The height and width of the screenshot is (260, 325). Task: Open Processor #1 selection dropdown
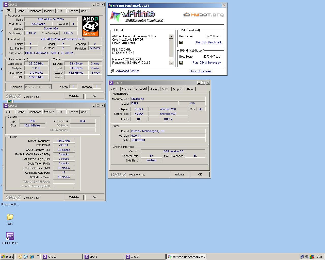[38, 87]
